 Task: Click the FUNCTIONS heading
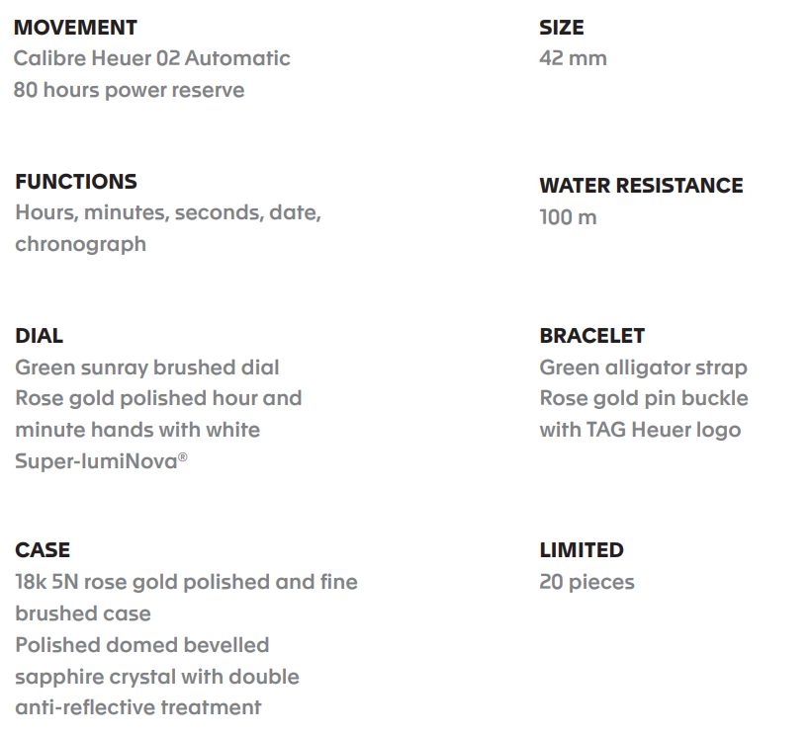(x=76, y=182)
